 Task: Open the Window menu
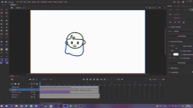[61, 2]
